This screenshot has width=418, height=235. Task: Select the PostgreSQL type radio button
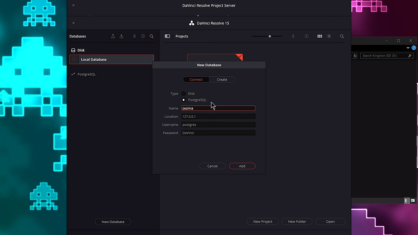coord(184,100)
